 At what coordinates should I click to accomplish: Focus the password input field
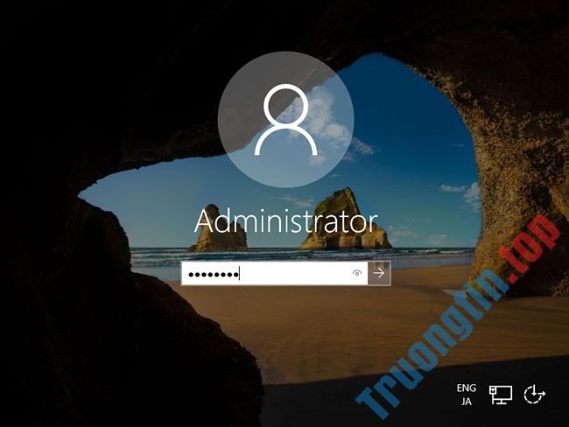[274, 273]
